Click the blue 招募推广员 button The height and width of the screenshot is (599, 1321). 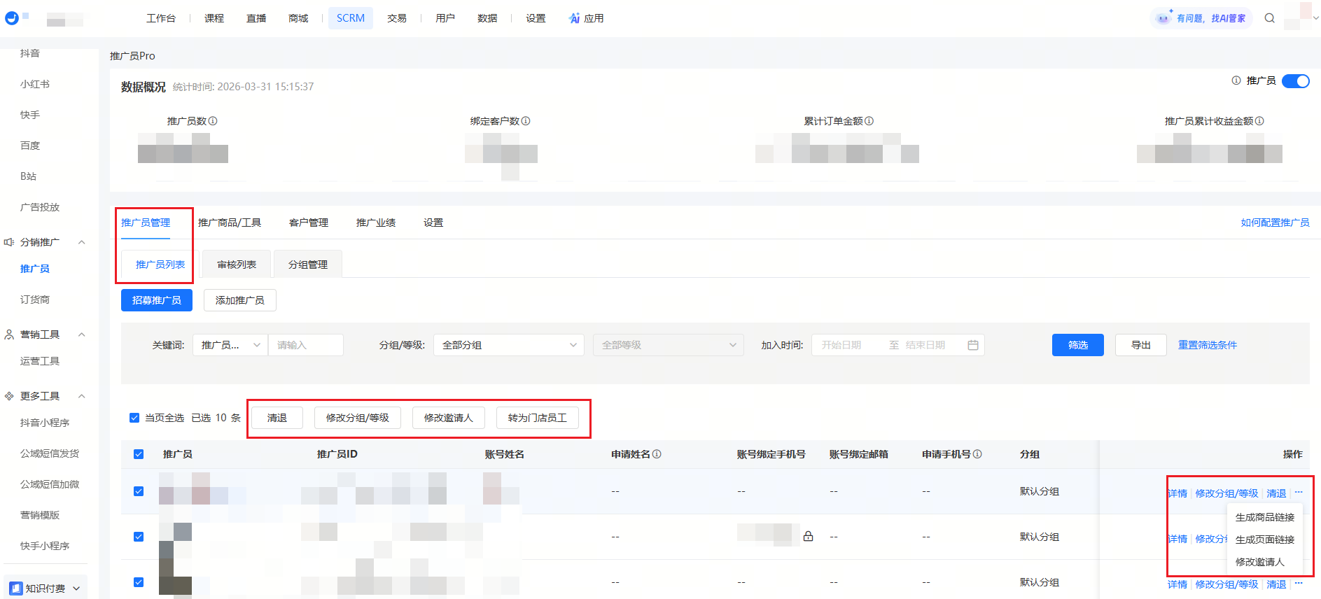tap(157, 300)
